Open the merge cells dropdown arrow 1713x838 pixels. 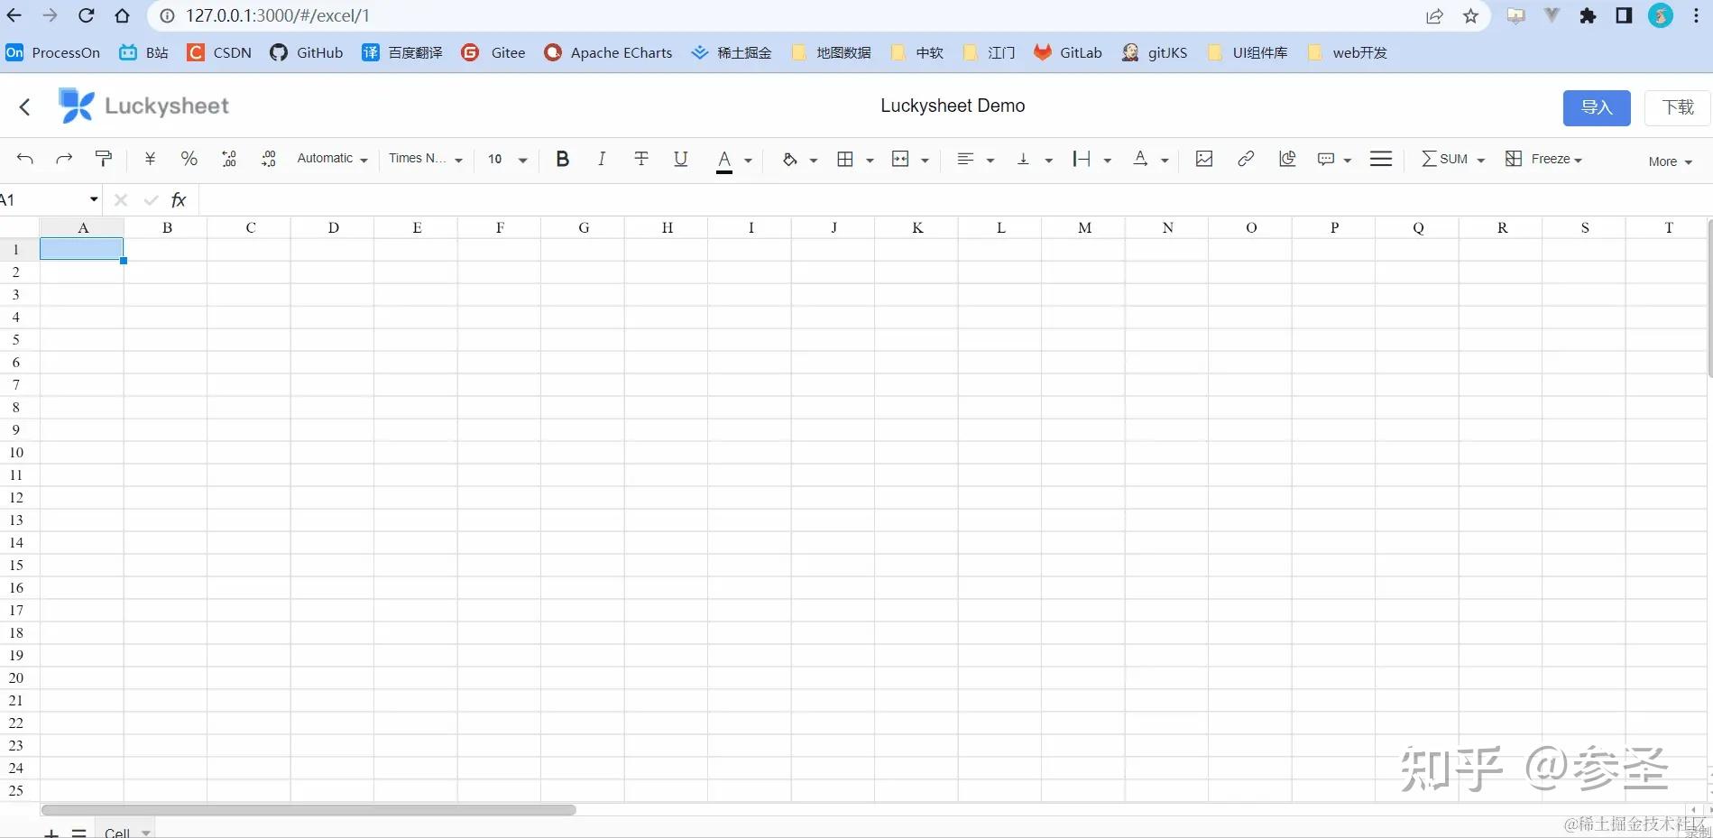coord(925,161)
